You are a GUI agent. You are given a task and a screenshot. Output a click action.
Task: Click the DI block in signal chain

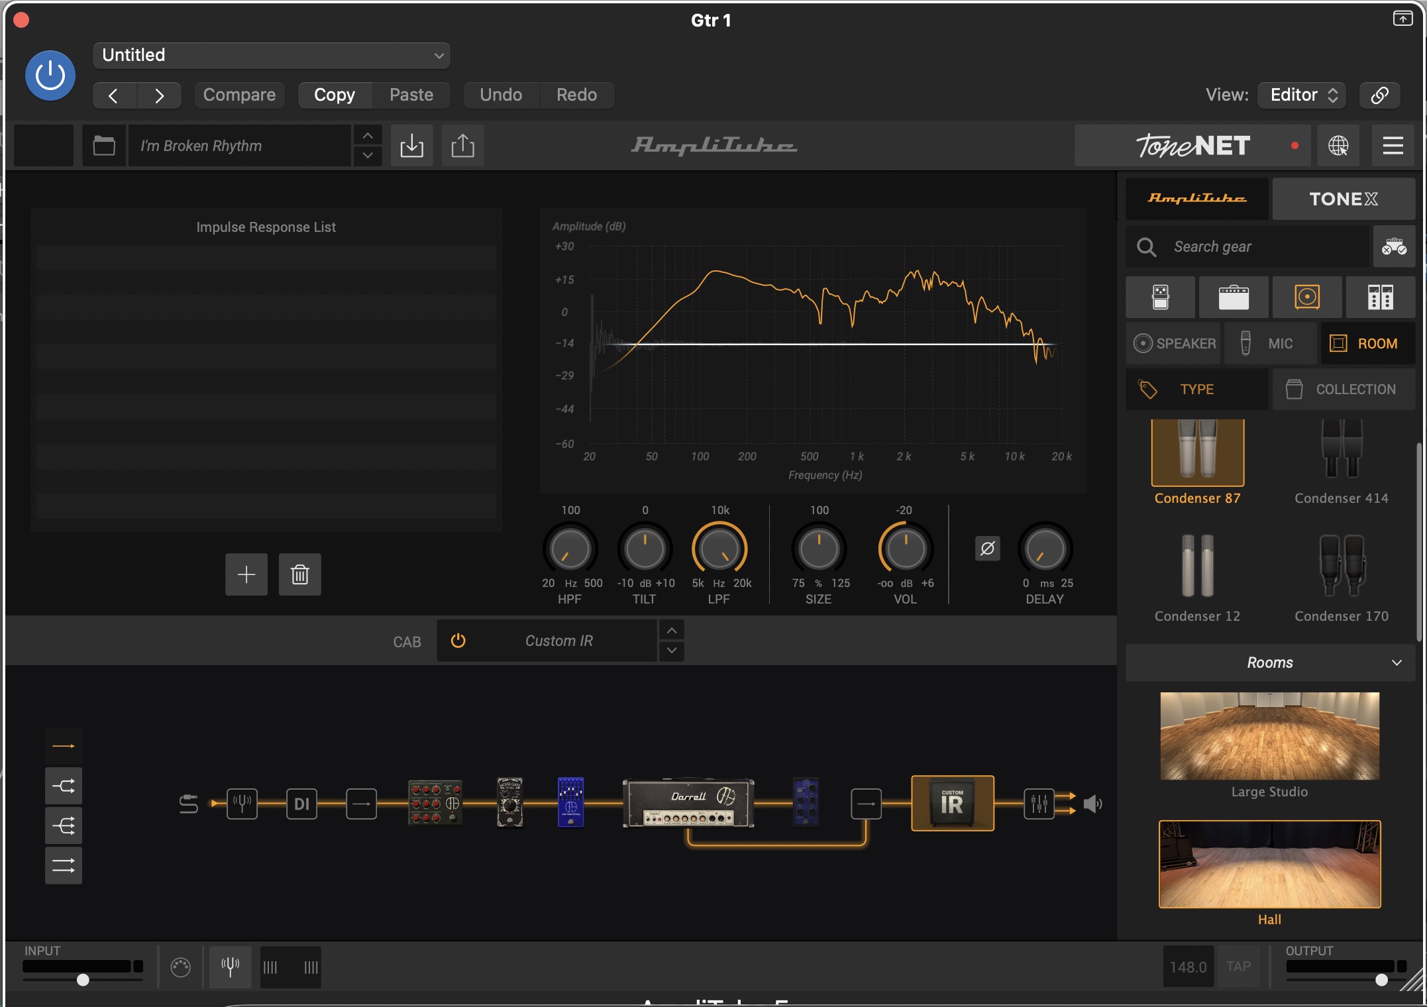tap(301, 804)
